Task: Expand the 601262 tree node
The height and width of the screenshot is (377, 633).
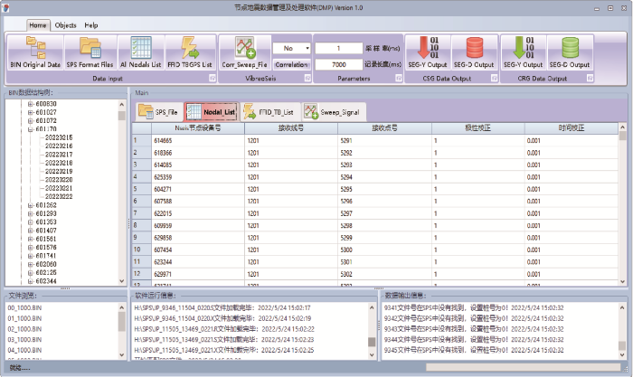Action: click(x=30, y=204)
